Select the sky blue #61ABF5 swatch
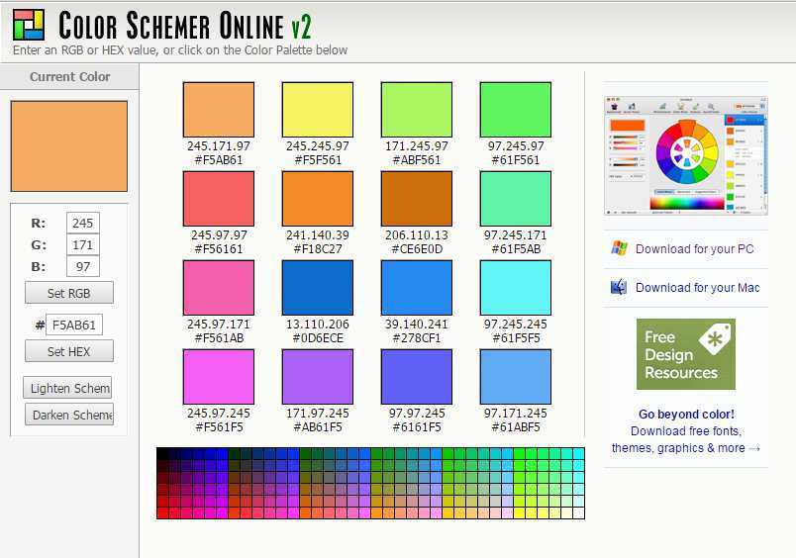 coord(516,376)
